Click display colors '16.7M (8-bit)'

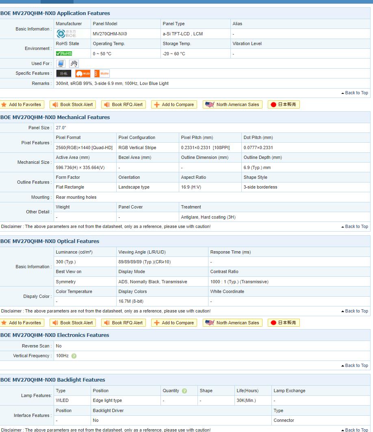tap(131, 302)
